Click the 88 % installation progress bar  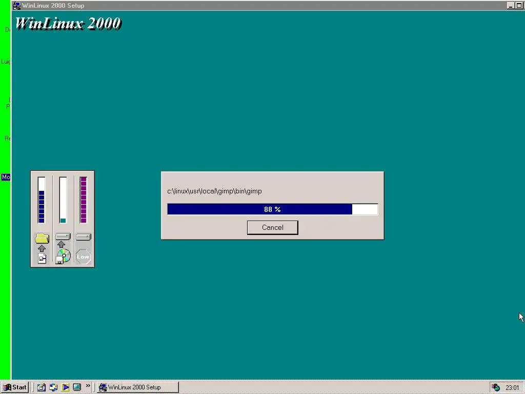point(273,209)
